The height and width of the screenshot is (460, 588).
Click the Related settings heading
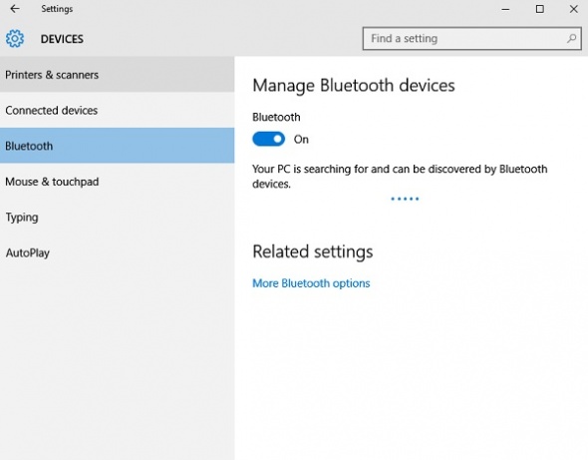click(313, 251)
